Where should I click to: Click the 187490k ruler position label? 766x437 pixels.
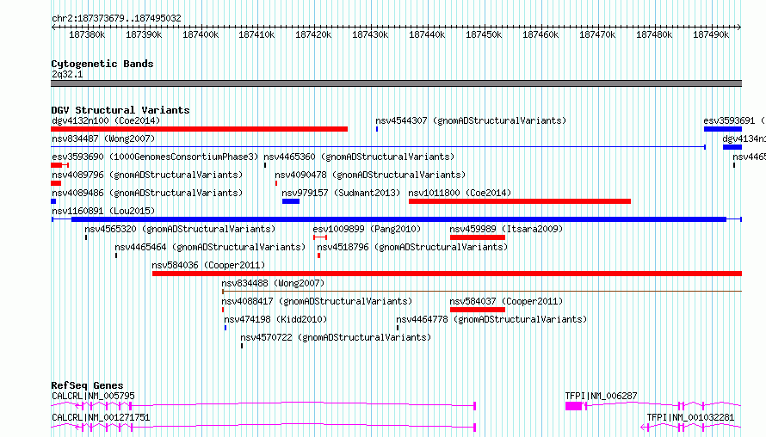[x=711, y=34]
